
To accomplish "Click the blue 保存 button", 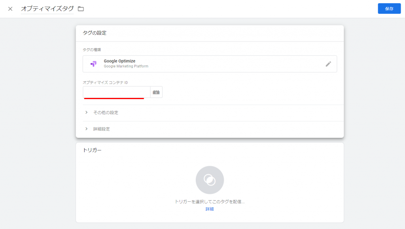I will pyautogui.click(x=389, y=9).
